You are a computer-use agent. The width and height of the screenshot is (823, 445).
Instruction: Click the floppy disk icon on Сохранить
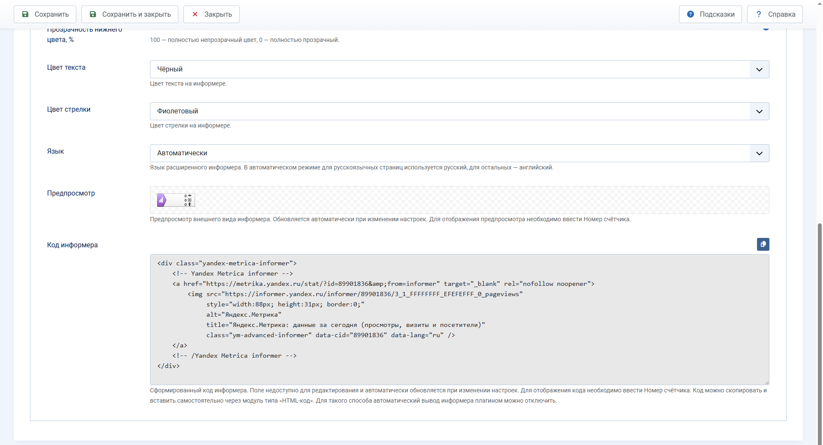click(x=25, y=14)
